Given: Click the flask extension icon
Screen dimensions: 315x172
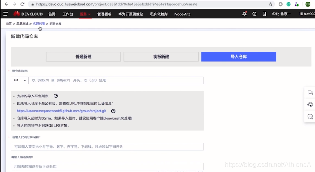Looking at the screenshot, I should 297,4.
